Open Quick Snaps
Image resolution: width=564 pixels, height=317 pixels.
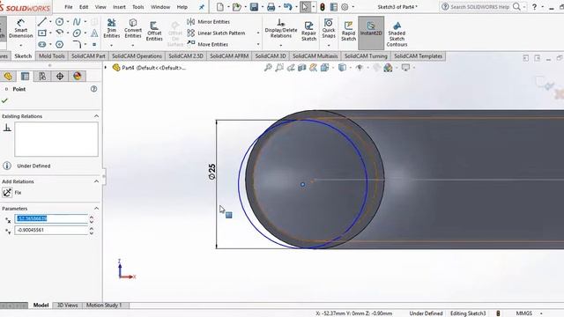pos(329,29)
